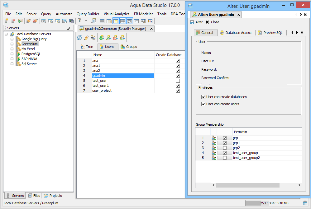311x209 pixels.
Task: Open the dark terminal window toolbar icon
Action: pos(71,21)
